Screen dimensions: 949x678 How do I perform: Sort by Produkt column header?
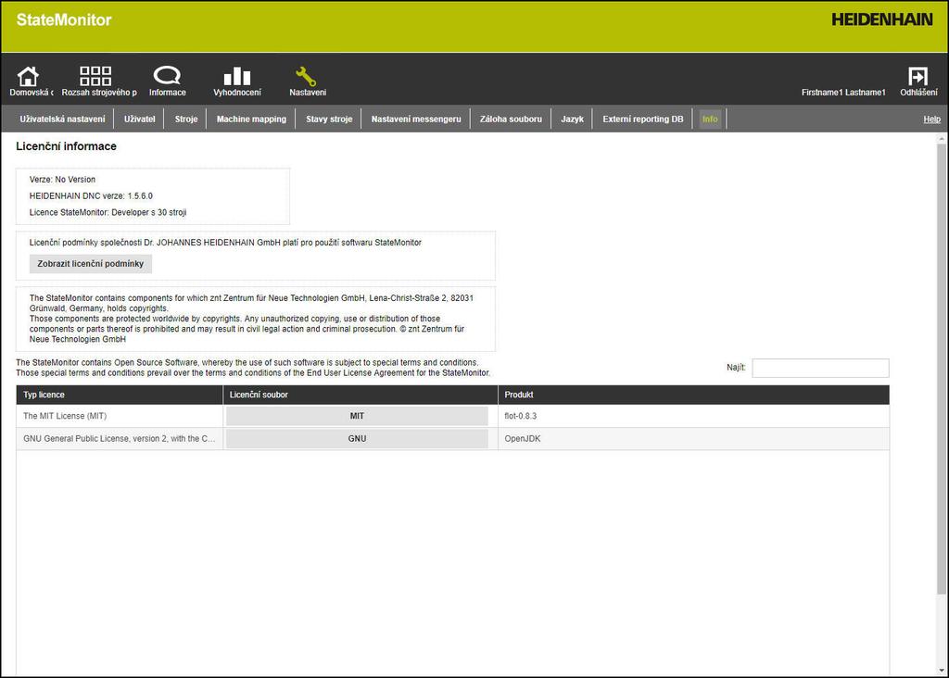[x=693, y=395]
